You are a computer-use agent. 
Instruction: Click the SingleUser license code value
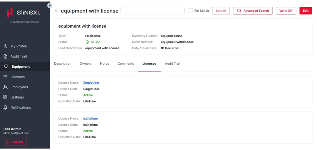click(x=91, y=89)
